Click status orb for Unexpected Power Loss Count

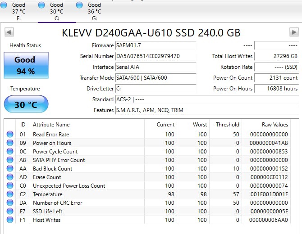click(10, 185)
